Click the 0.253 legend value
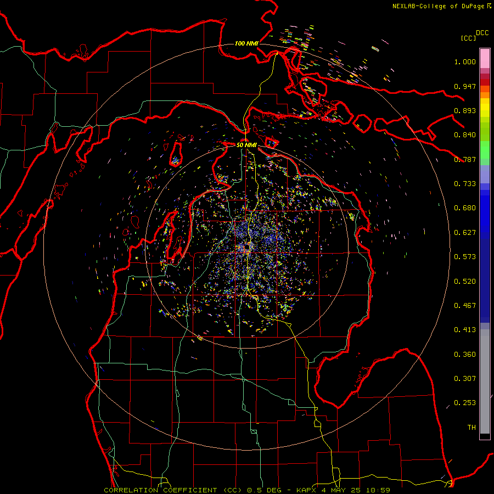 pos(465,403)
